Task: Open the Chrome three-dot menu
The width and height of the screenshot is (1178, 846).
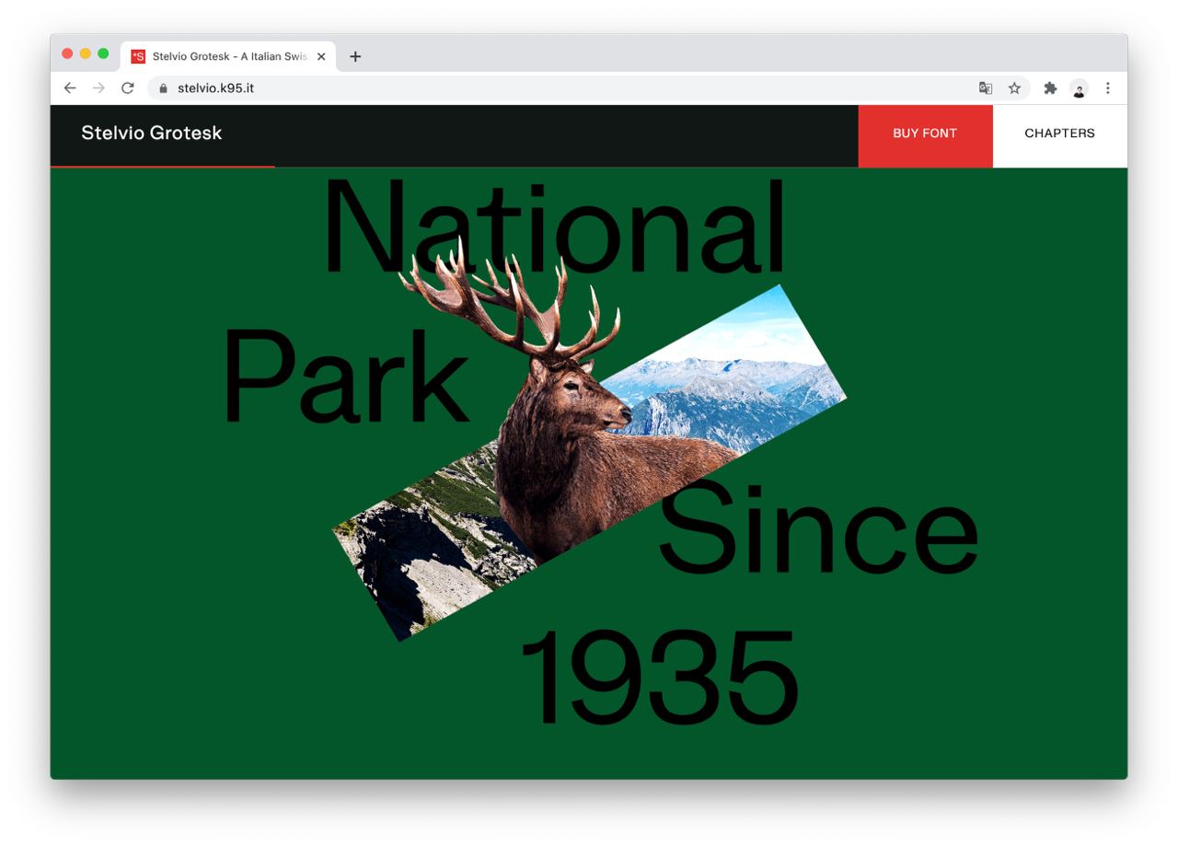Action: click(x=1108, y=88)
